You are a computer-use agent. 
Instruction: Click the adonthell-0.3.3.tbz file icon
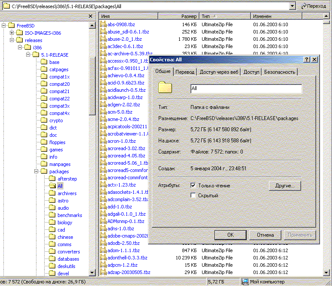click(103, 258)
